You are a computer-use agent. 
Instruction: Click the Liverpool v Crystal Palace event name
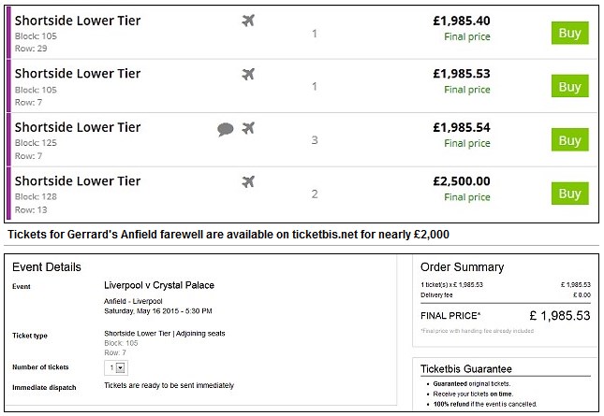pyautogui.click(x=156, y=281)
